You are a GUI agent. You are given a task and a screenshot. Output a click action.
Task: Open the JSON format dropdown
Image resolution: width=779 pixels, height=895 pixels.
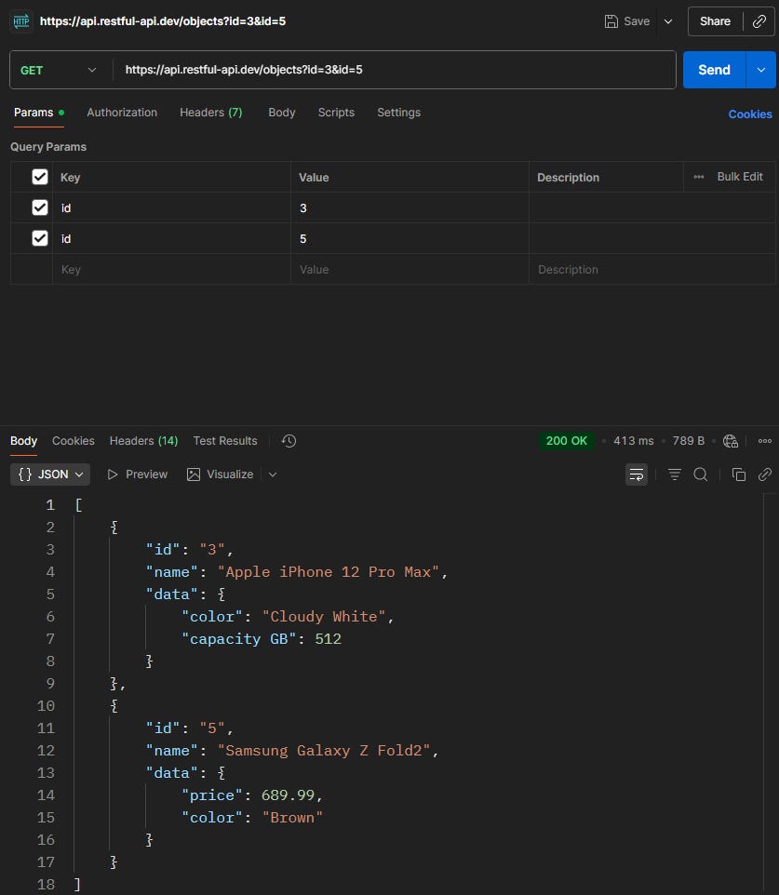pyautogui.click(x=50, y=474)
